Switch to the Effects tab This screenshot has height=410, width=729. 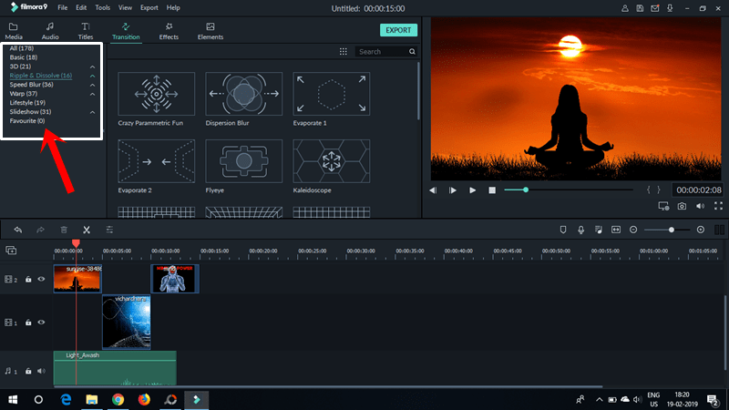pos(169,31)
